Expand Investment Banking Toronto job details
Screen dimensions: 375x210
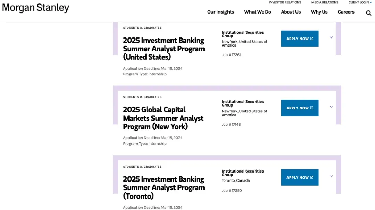click(331, 176)
